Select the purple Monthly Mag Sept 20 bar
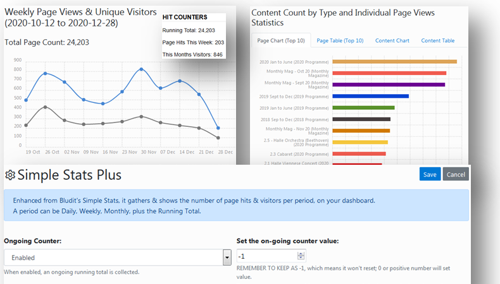The width and height of the screenshot is (500, 284). [x=389, y=85]
